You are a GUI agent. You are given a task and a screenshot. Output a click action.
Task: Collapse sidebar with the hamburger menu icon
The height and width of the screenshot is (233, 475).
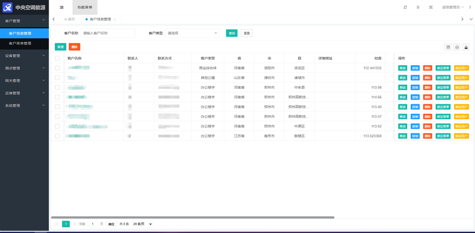click(x=62, y=7)
